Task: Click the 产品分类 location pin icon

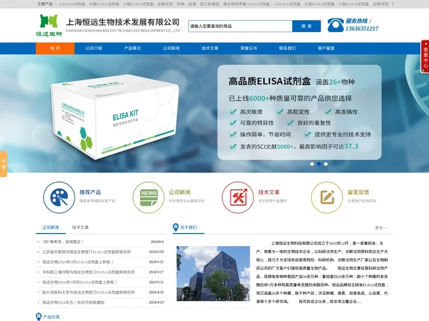Action: tap(39, 317)
